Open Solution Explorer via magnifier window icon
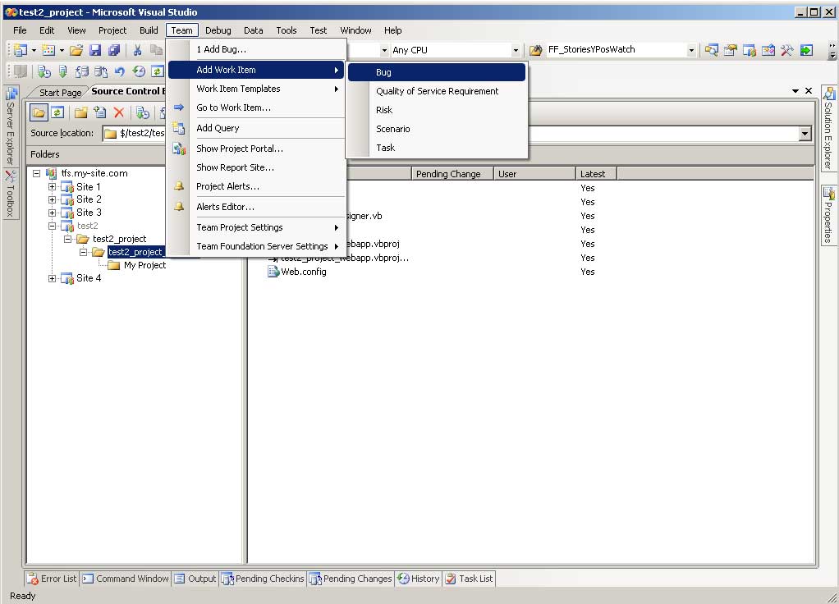 tap(711, 50)
